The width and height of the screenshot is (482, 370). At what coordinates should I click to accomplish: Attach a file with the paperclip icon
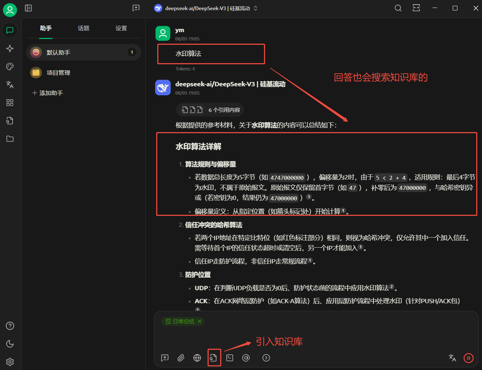pos(181,358)
